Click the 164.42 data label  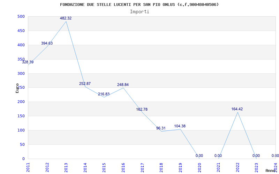click(237, 109)
